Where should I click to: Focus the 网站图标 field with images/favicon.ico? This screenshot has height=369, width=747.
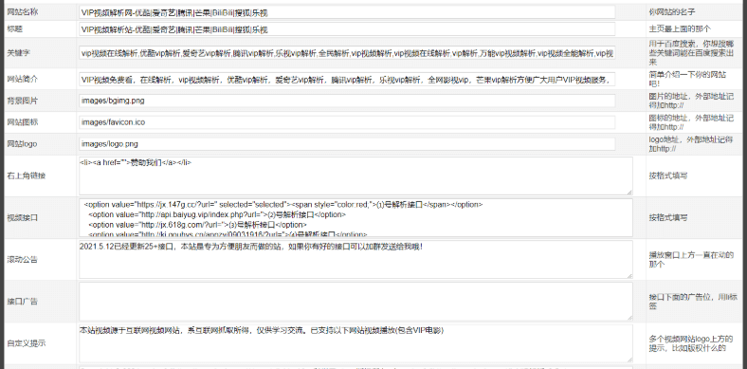[x=347, y=122]
